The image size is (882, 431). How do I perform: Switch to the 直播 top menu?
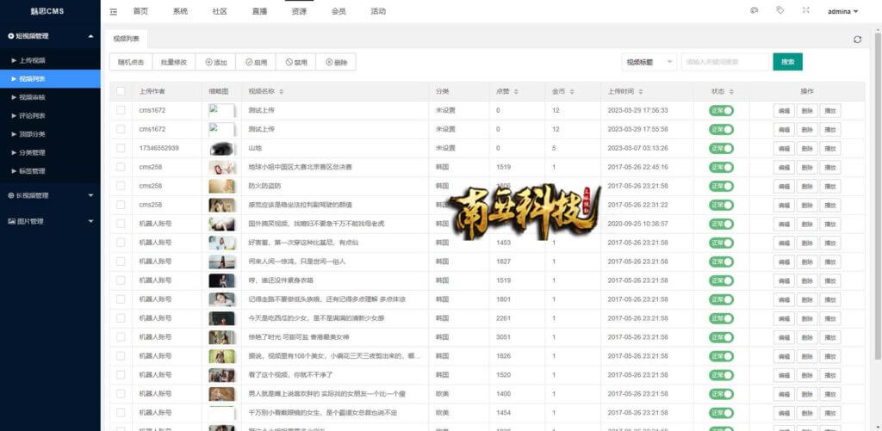coord(259,12)
